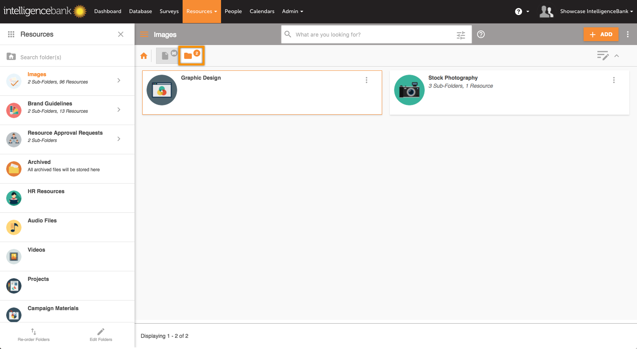Click the Campaign Materials folder icon
637x349 pixels.
tap(14, 315)
